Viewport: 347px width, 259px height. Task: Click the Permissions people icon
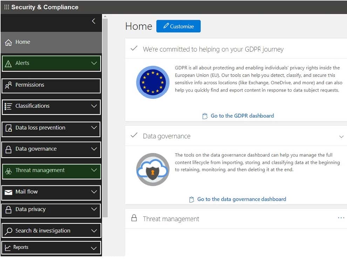coord(8,85)
